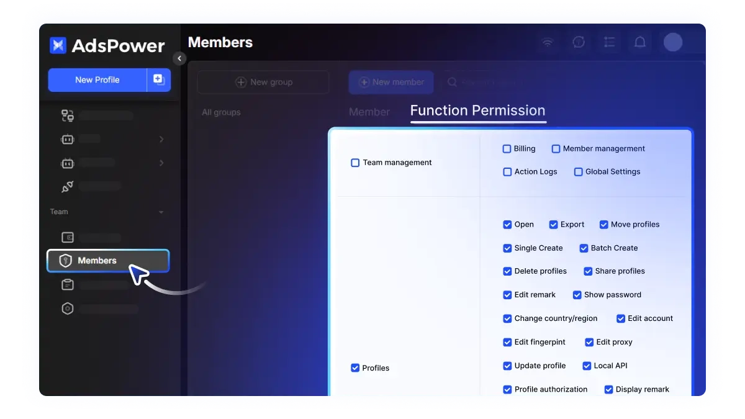Image resolution: width=745 pixels, height=419 pixels.
Task: Uncheck Edit proxy permission
Action: 589,342
